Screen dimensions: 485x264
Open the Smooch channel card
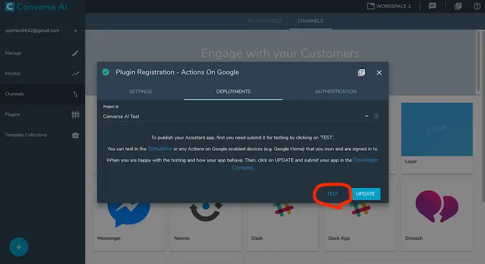[436, 216]
